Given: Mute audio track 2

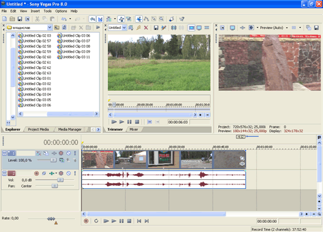Looking at the screenshot, I should [68, 173].
